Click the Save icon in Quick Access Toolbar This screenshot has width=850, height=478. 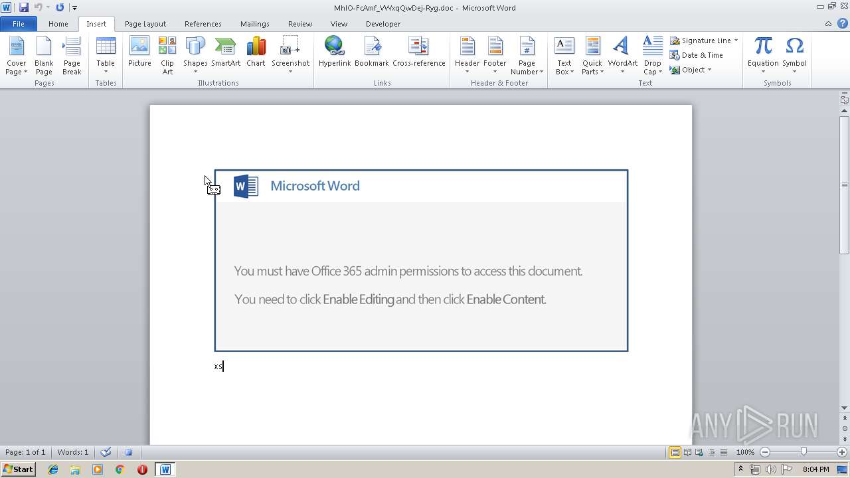[x=24, y=7]
